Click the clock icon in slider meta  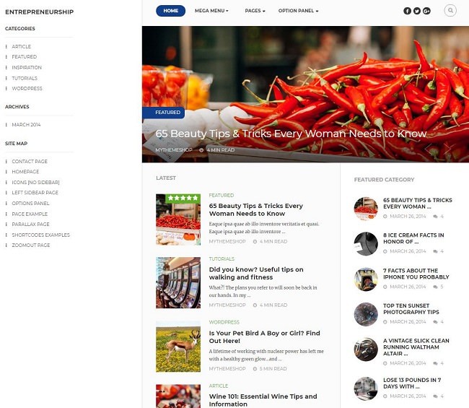(x=201, y=150)
